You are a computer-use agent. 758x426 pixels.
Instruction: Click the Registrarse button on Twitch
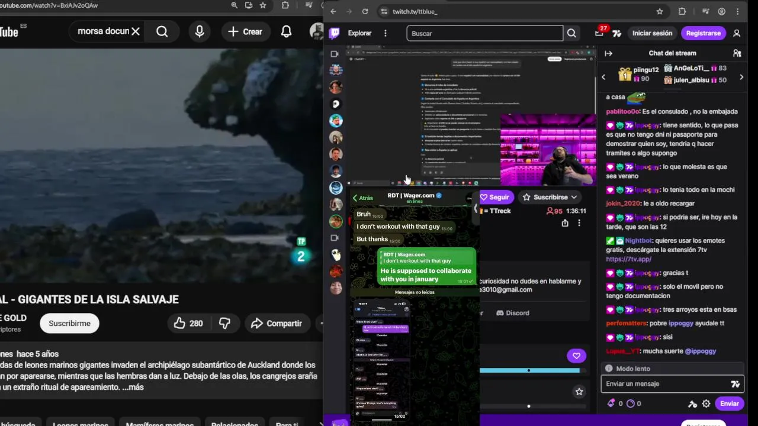tap(703, 33)
